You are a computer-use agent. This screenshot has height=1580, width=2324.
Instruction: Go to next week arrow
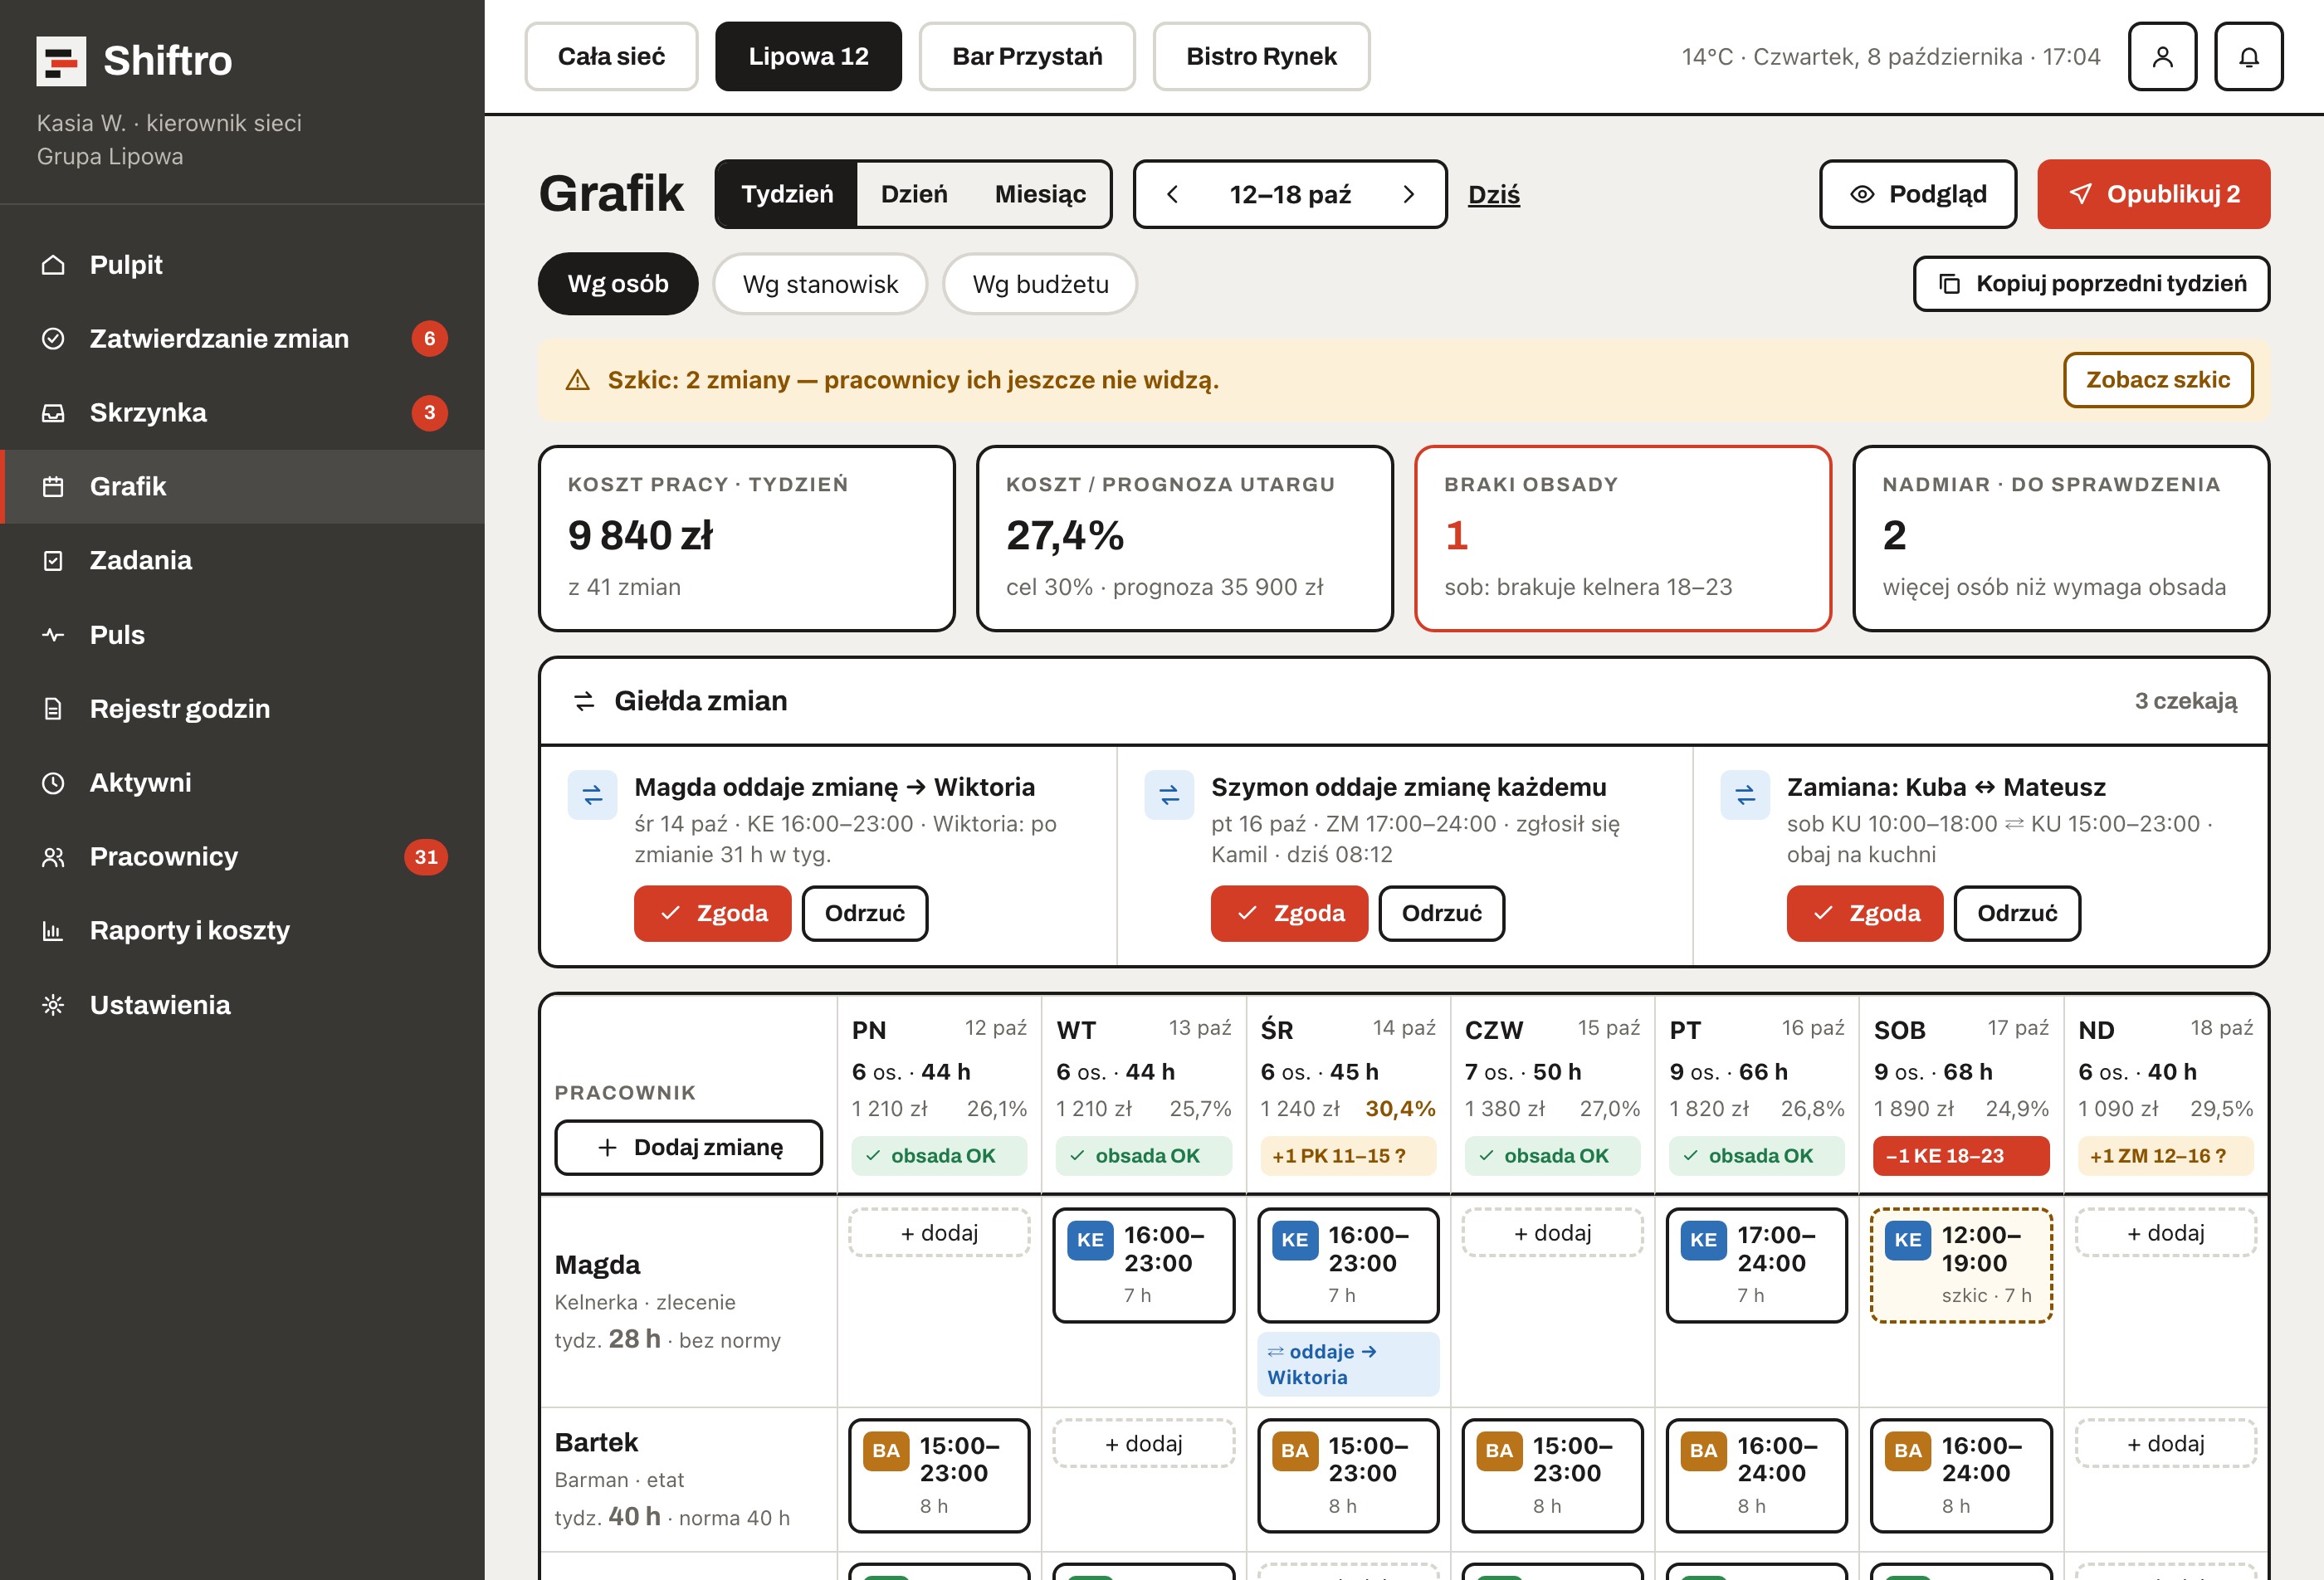tap(1408, 194)
